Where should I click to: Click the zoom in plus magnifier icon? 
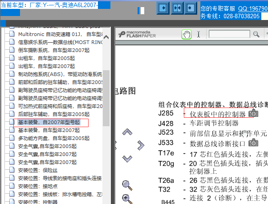127,199
